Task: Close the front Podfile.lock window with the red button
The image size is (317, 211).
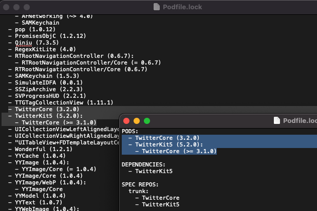Action: tap(126, 121)
